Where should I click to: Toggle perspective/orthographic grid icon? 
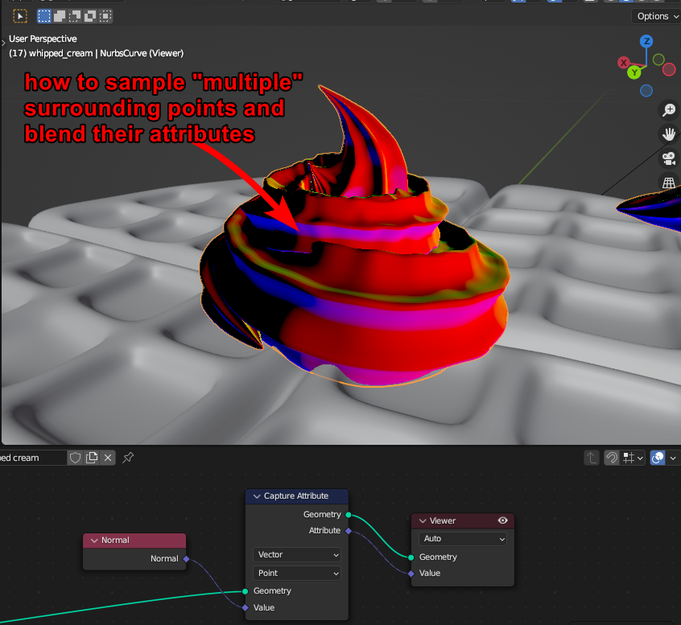pyautogui.click(x=669, y=183)
